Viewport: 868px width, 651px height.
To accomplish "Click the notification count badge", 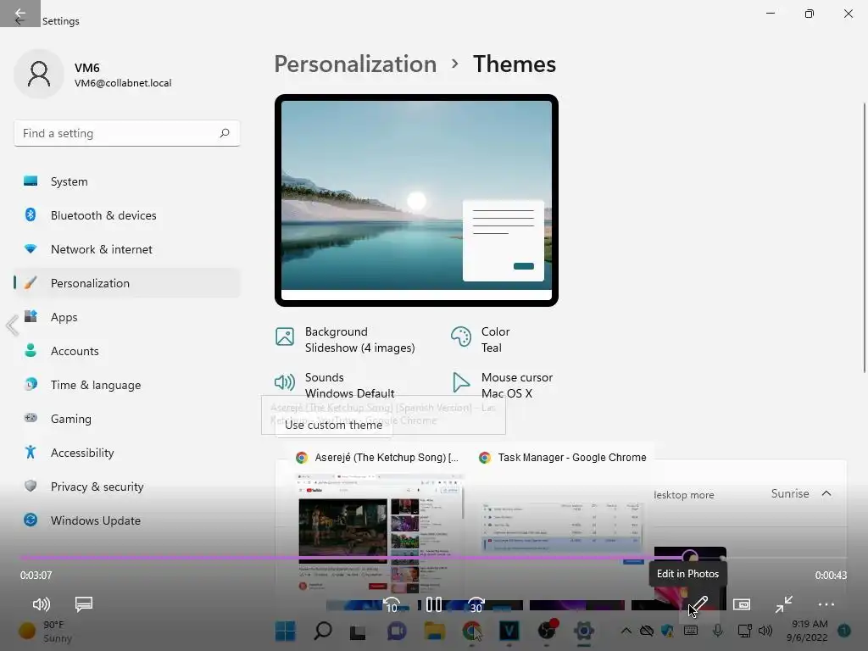I will click(x=844, y=631).
